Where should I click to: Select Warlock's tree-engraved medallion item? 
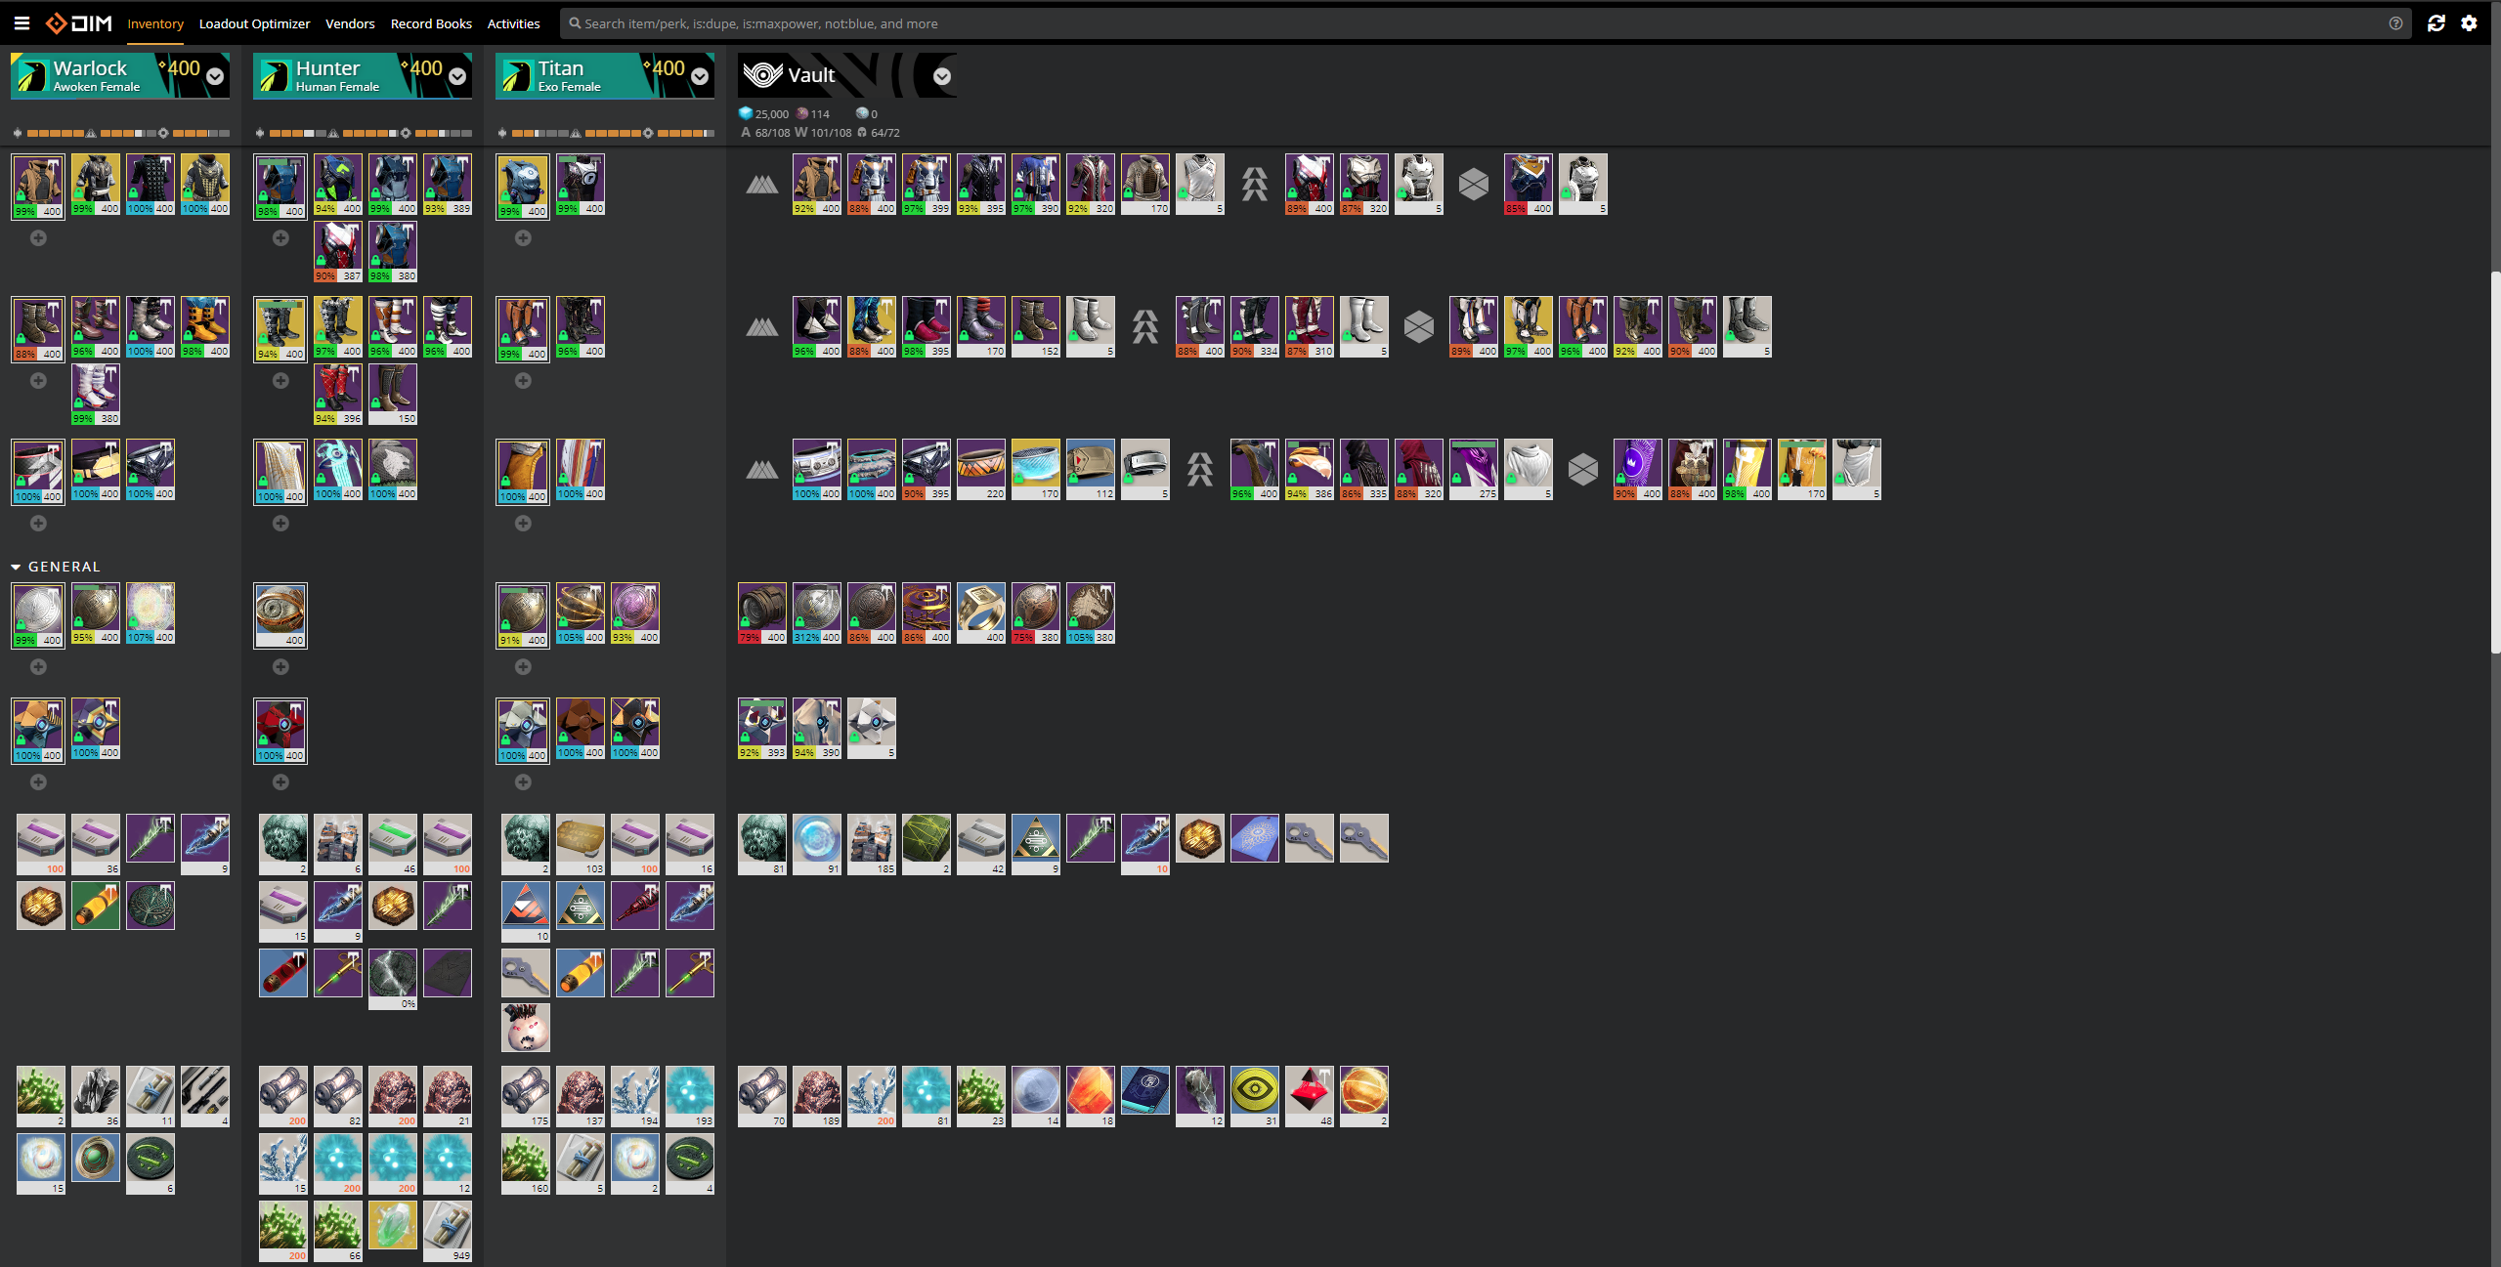click(151, 906)
